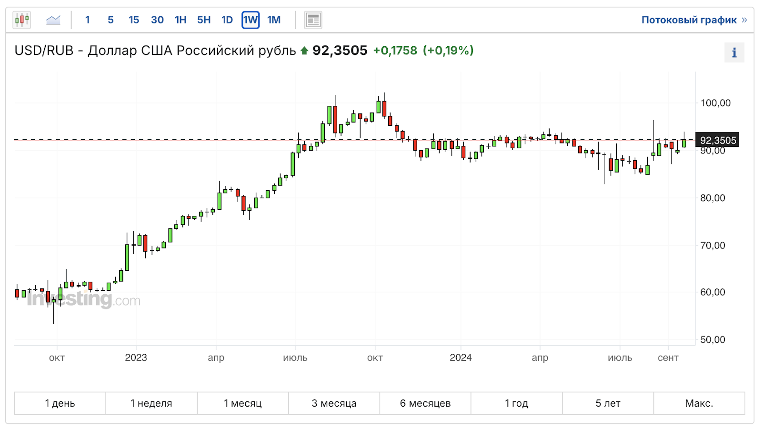This screenshot has width=762, height=430.
Task: Select the '1 день' range tab
Action: 60,403
